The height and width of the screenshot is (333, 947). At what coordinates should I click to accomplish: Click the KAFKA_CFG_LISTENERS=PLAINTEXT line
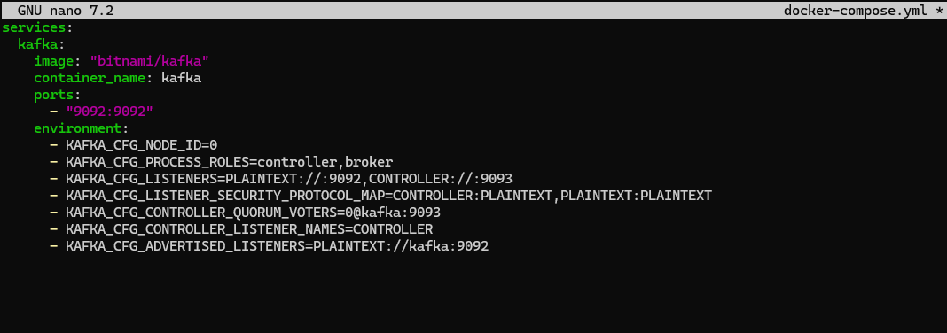[x=289, y=179]
